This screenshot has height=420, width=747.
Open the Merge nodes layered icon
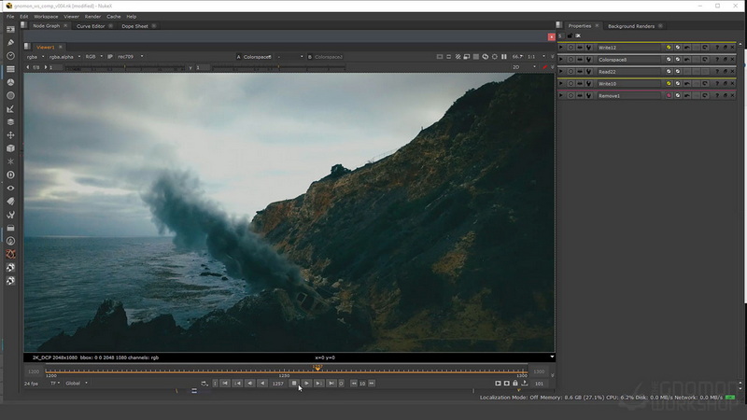click(10, 122)
